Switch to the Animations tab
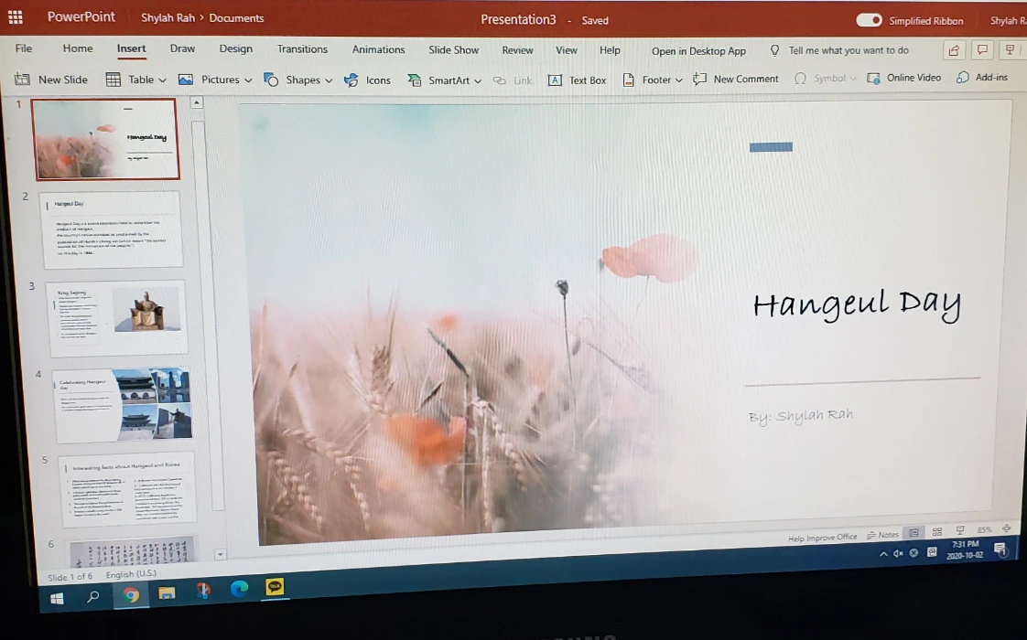This screenshot has width=1027, height=640. click(379, 49)
